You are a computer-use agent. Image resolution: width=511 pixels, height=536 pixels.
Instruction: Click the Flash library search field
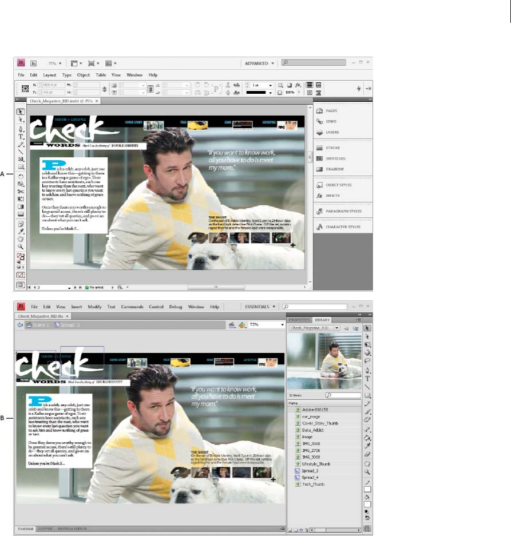point(343,395)
